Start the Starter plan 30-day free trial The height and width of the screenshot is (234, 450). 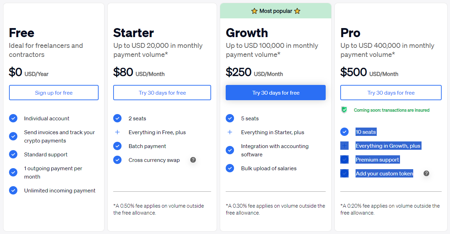[162, 93]
